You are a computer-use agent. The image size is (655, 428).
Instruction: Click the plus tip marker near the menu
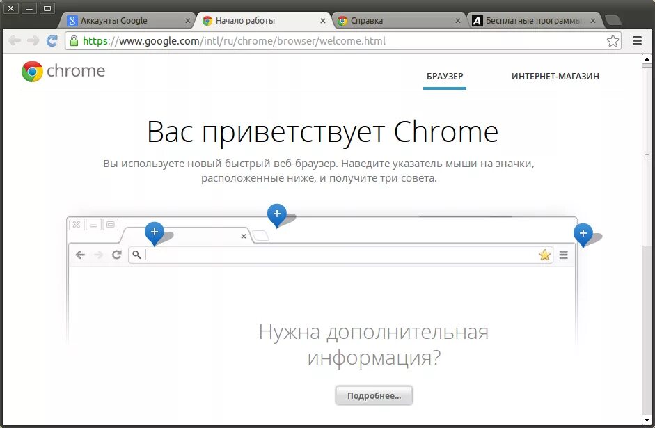pyautogui.click(x=583, y=235)
